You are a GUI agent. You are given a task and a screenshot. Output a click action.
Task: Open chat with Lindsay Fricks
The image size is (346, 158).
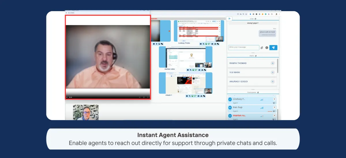tap(218, 44)
